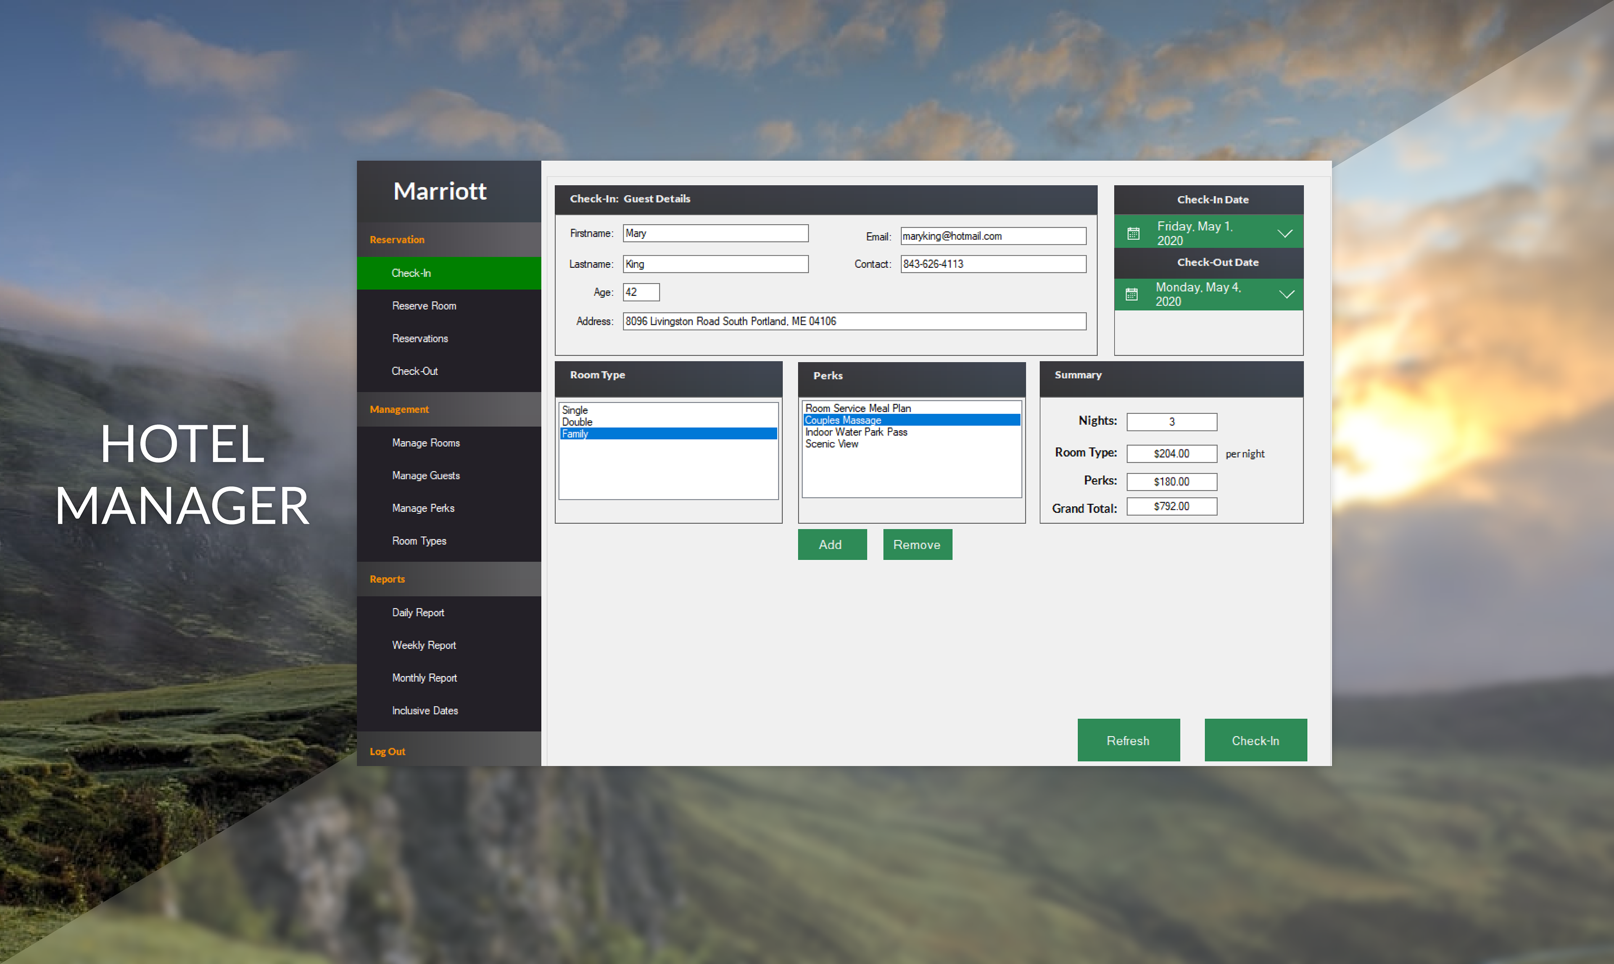Open Manage Perks page
Image resolution: width=1614 pixels, height=964 pixels.
coord(448,508)
